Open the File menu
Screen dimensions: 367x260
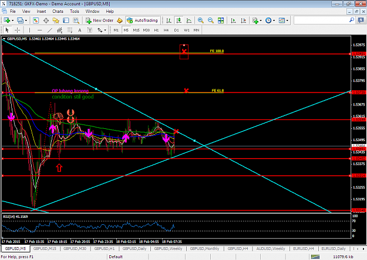13,11
